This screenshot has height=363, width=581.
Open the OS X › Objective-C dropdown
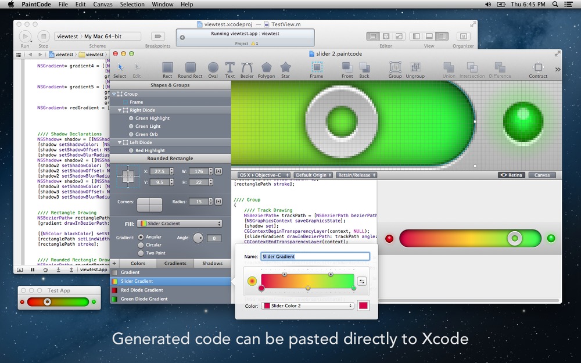264,175
